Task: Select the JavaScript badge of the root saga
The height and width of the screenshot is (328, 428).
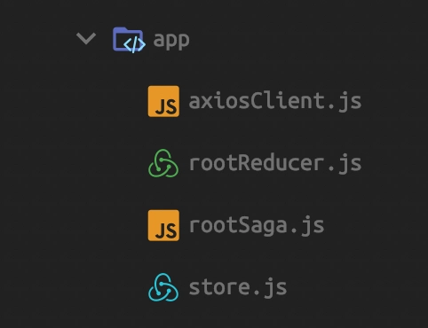Action: 163,225
